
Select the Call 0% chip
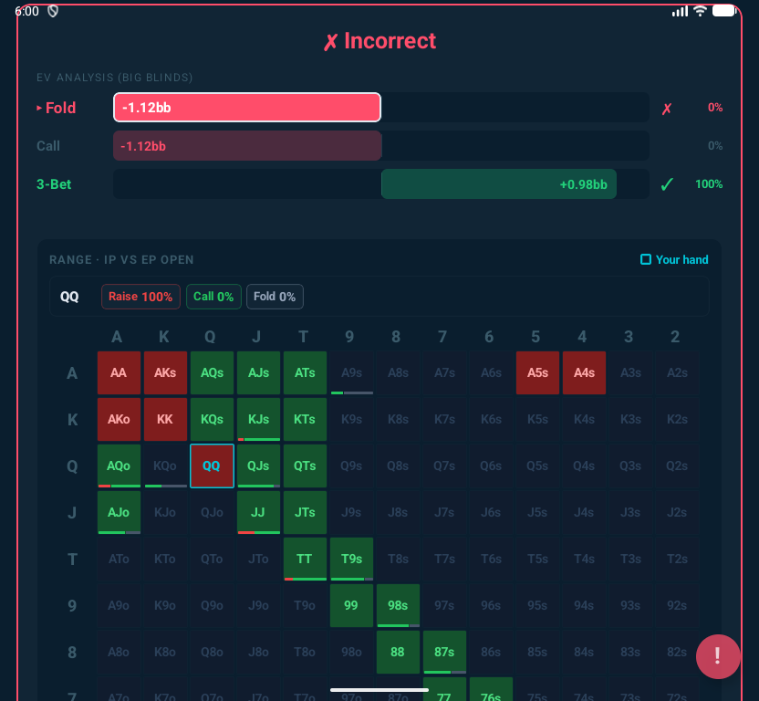(x=213, y=297)
